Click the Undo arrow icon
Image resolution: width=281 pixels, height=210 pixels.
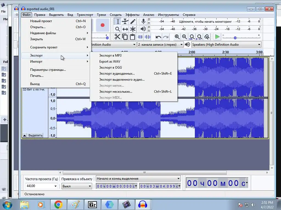[158, 37]
